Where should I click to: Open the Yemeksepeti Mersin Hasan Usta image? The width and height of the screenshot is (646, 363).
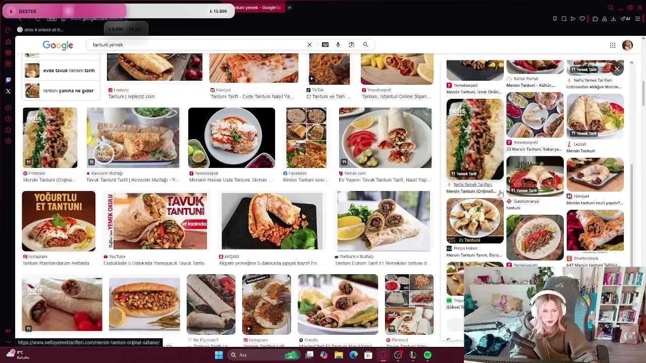232,138
